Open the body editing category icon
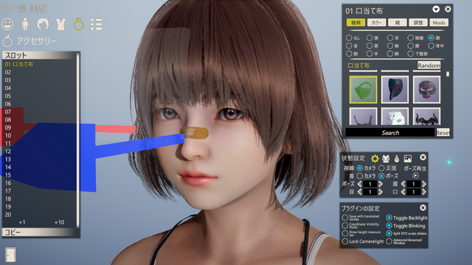472x265 pixels. [25, 24]
